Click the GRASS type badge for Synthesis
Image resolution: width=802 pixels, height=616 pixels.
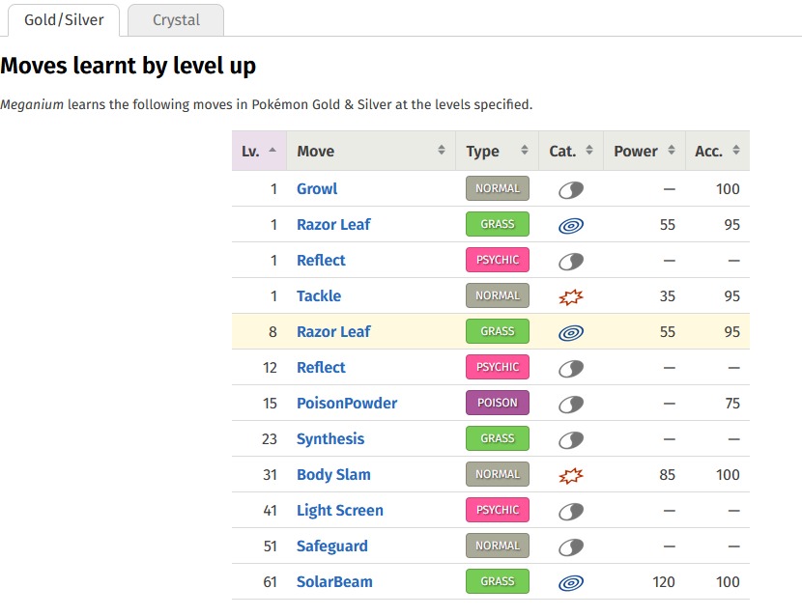tap(498, 439)
